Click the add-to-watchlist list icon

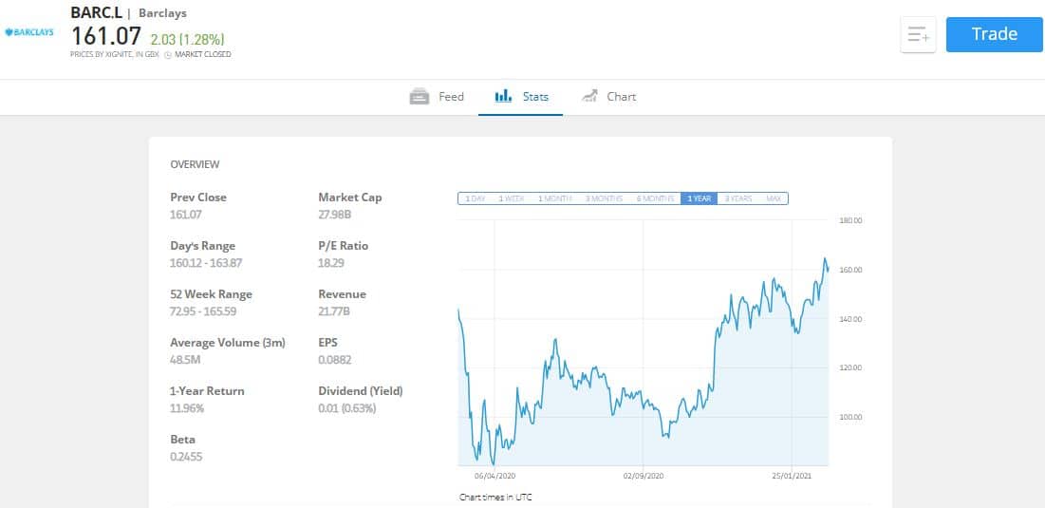coord(919,35)
